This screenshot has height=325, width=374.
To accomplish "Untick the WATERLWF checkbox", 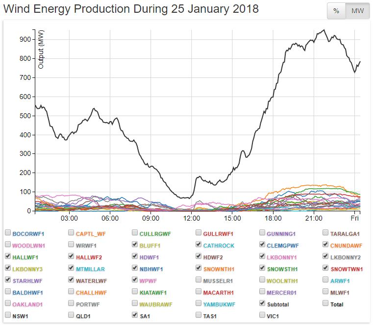I will 72,280.
